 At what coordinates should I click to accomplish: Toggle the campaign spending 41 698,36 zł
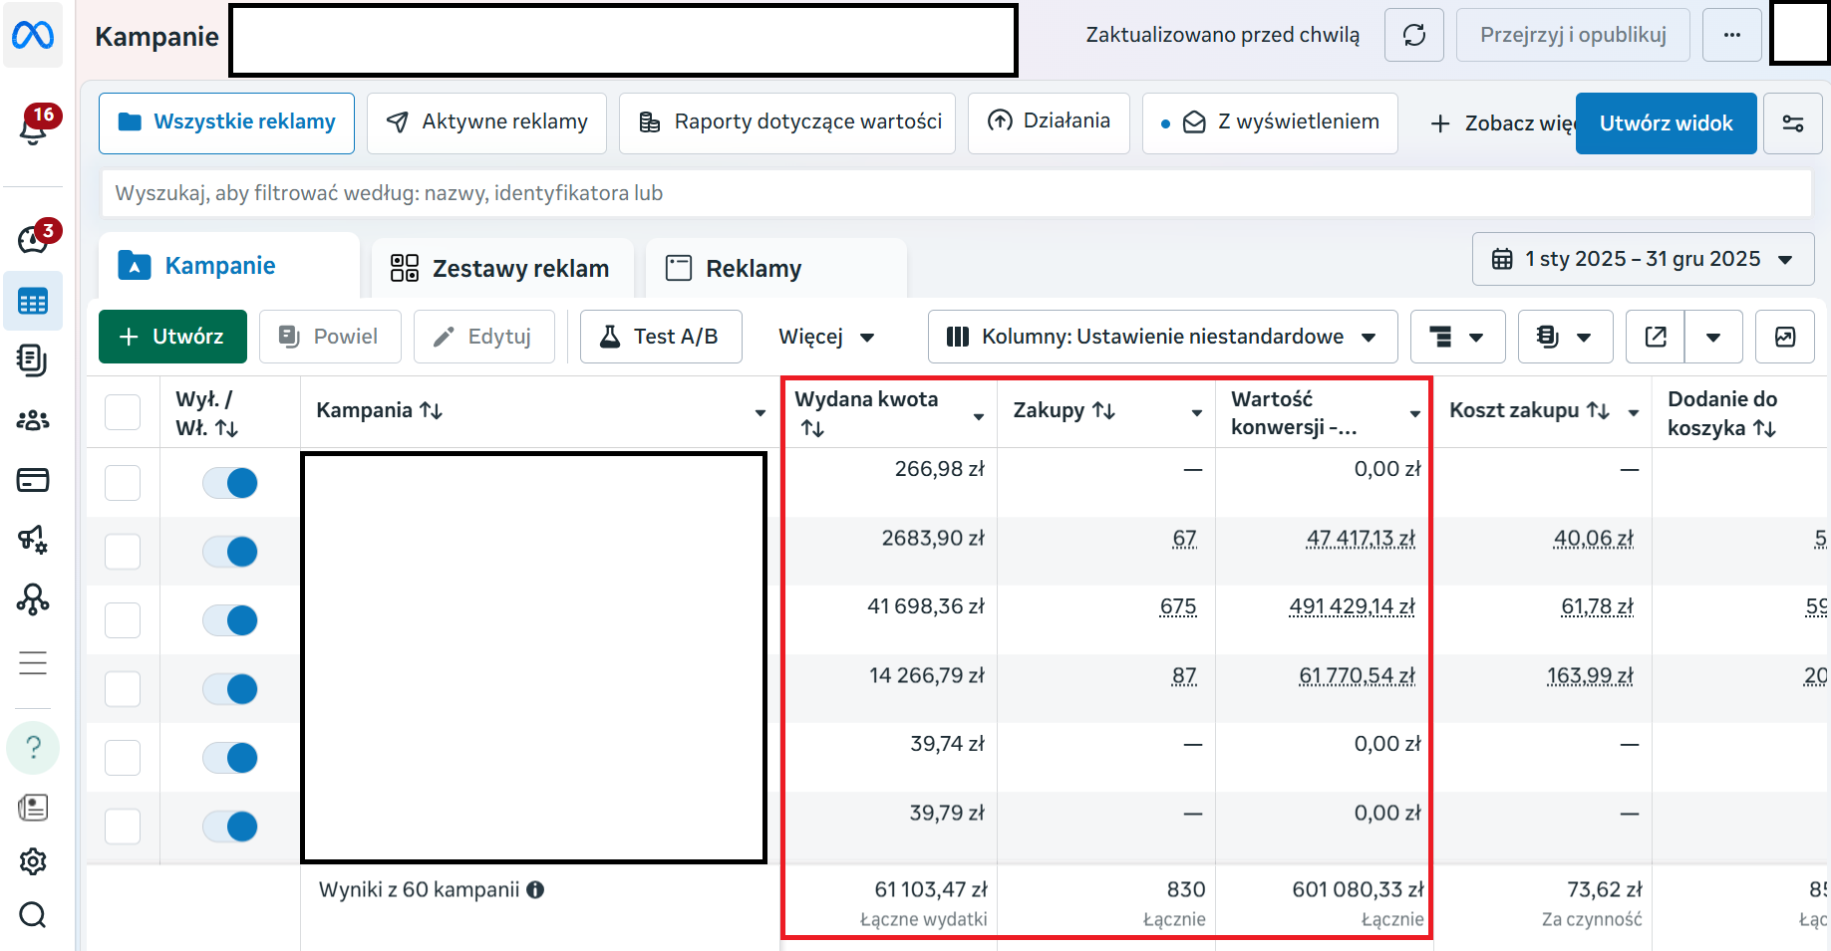coord(230,620)
